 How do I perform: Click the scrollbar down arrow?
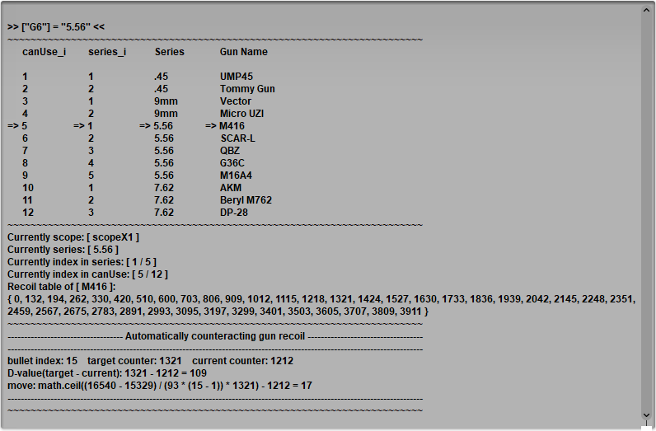(x=646, y=415)
